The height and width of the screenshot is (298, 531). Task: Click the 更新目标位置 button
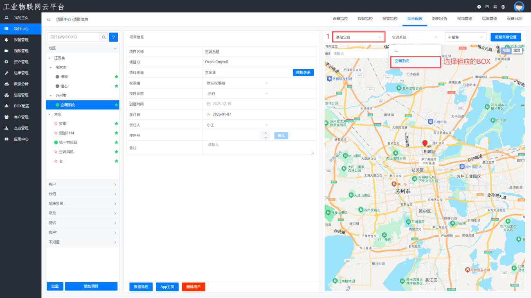(506, 37)
